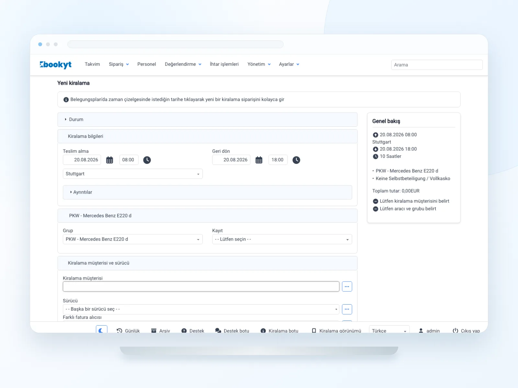Launch the Destek botu chat
Screen dimensions: 518x388
pos(232,331)
